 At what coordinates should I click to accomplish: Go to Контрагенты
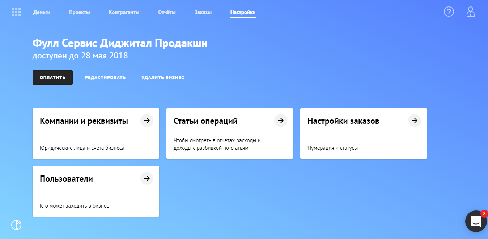tap(124, 12)
